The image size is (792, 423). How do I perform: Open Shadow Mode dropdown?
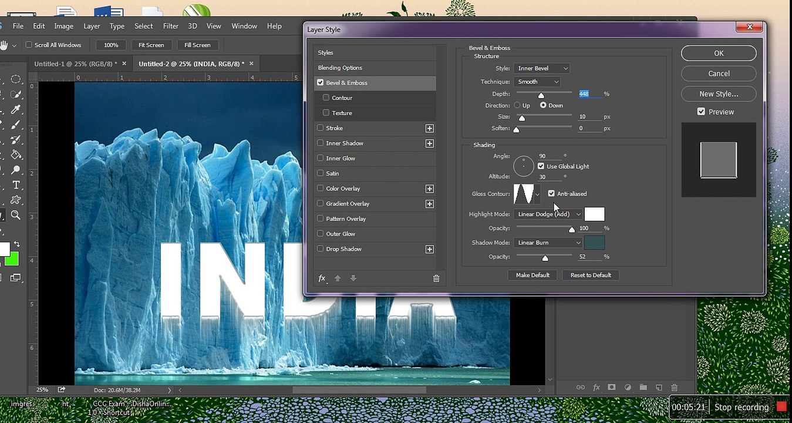(548, 243)
